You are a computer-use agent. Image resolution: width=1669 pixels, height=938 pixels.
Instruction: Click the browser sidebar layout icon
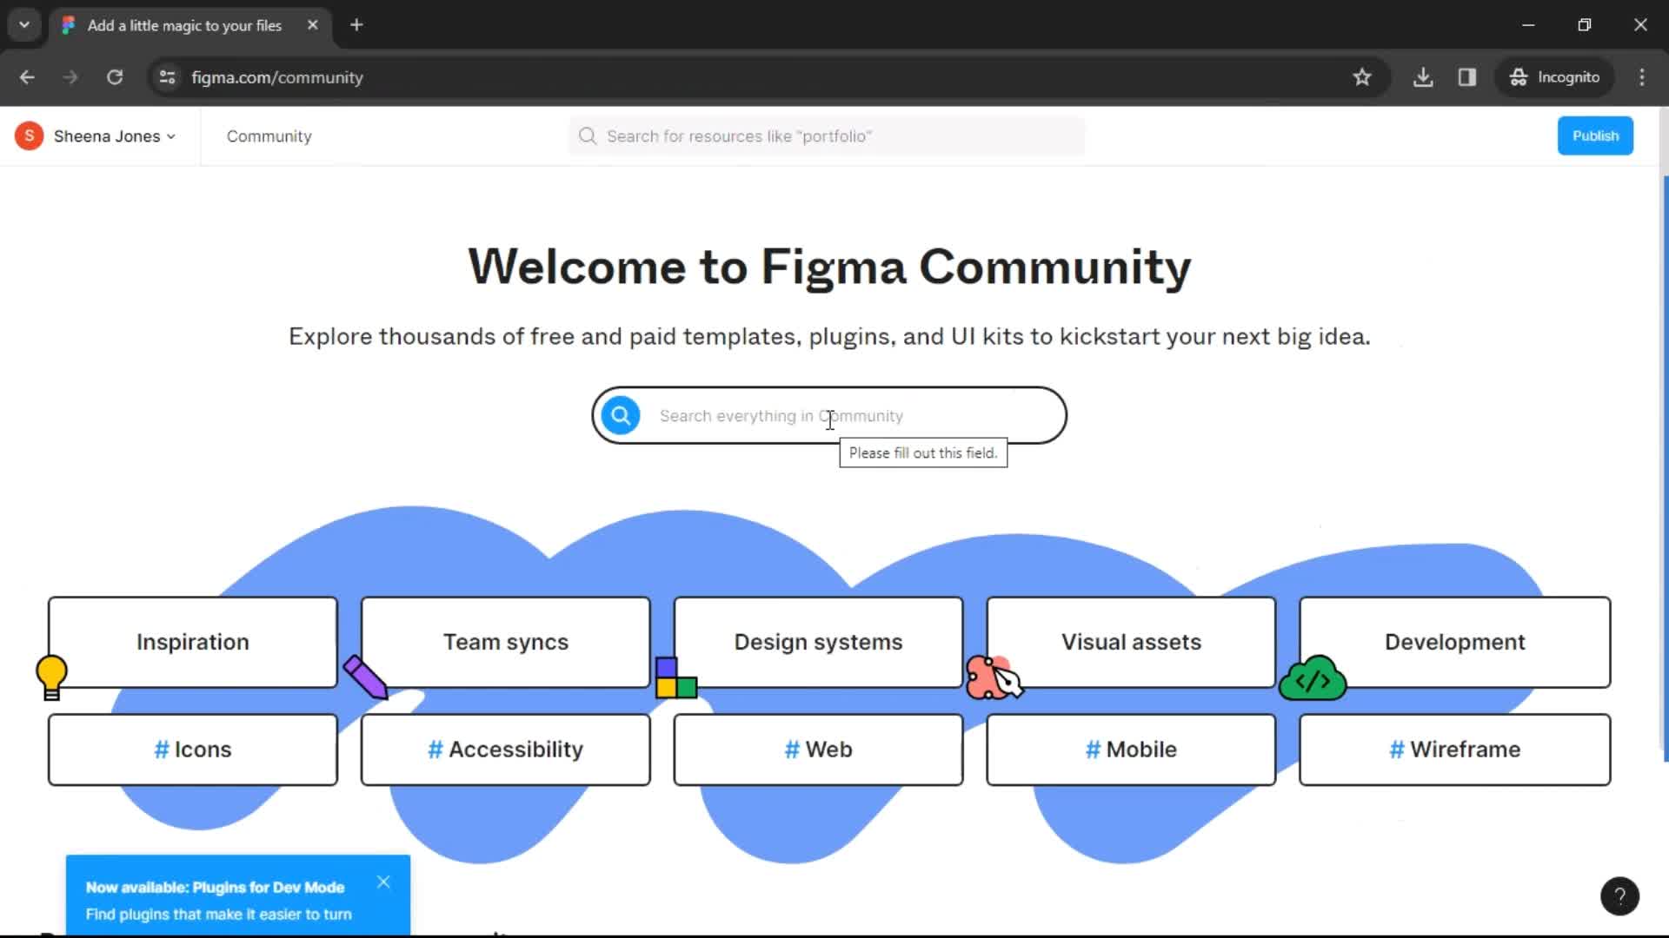pyautogui.click(x=1468, y=76)
